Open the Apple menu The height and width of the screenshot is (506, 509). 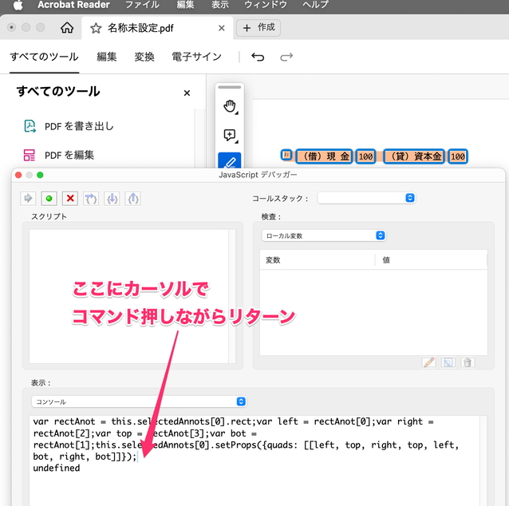[x=18, y=6]
